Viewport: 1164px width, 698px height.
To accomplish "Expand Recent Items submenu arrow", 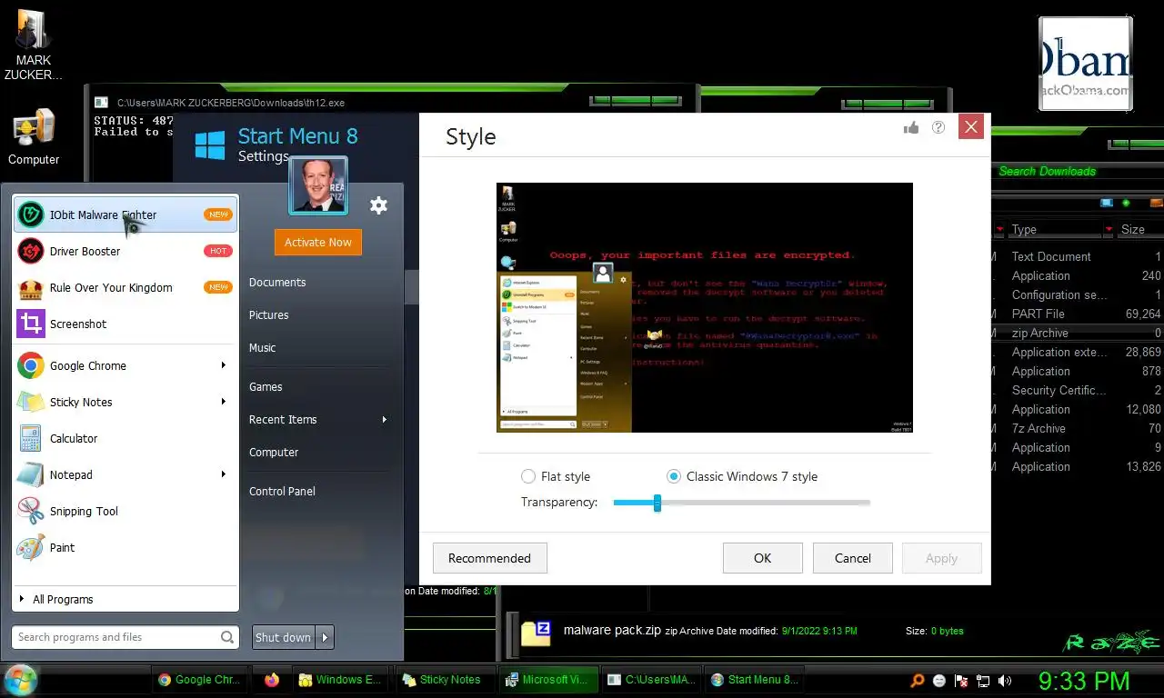I will [385, 419].
